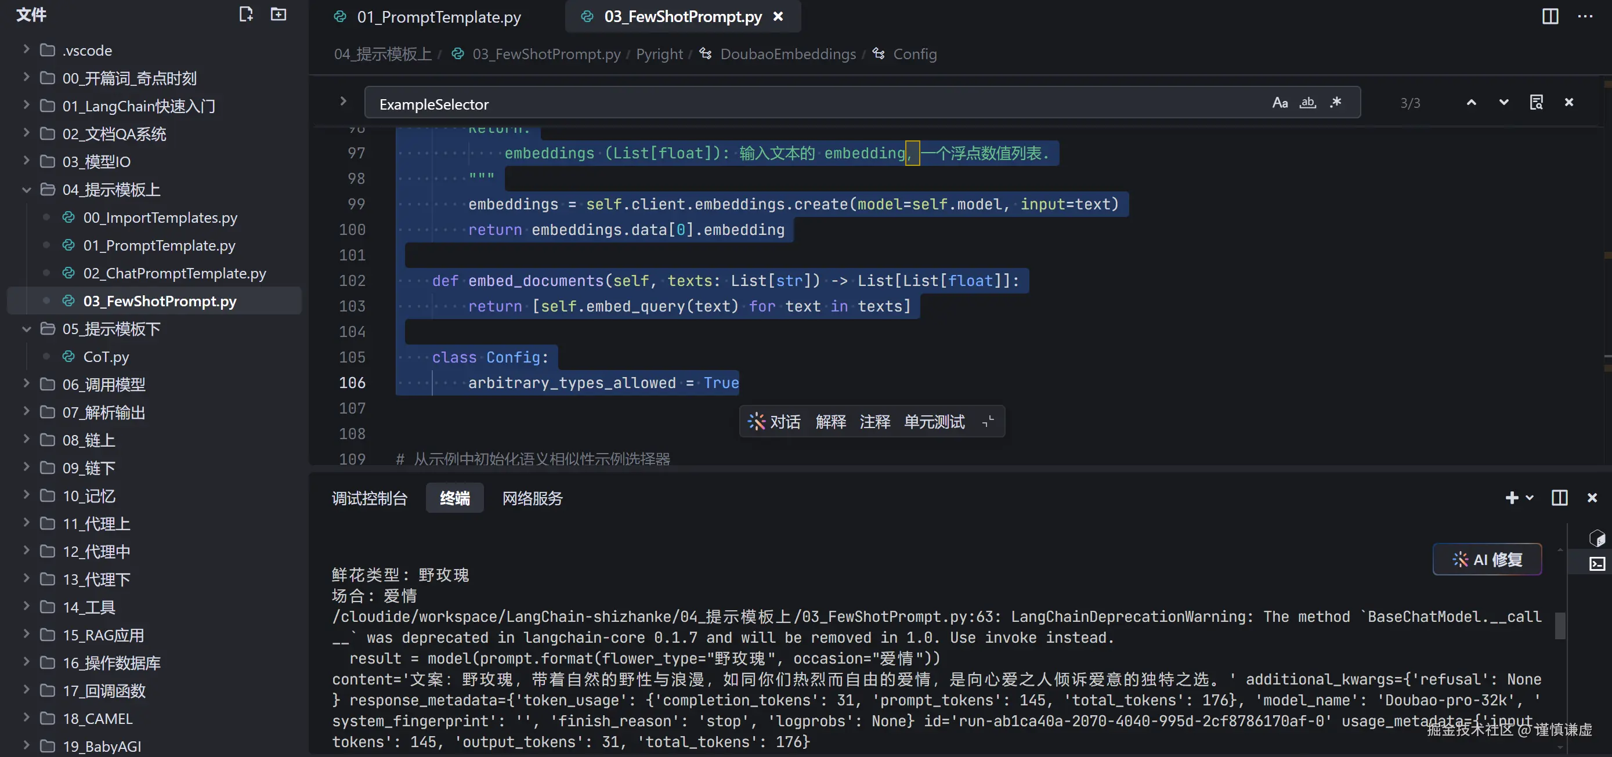
Task: Toggle whole word match option
Action: pos(1308,103)
